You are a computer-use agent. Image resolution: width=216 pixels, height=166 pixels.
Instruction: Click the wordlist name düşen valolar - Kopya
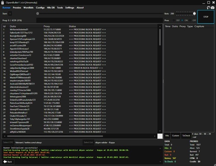(x=105, y=143)
